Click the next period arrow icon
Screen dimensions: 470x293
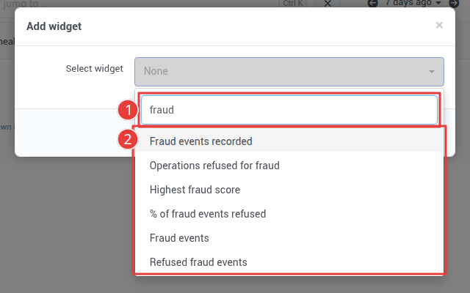[x=454, y=3]
